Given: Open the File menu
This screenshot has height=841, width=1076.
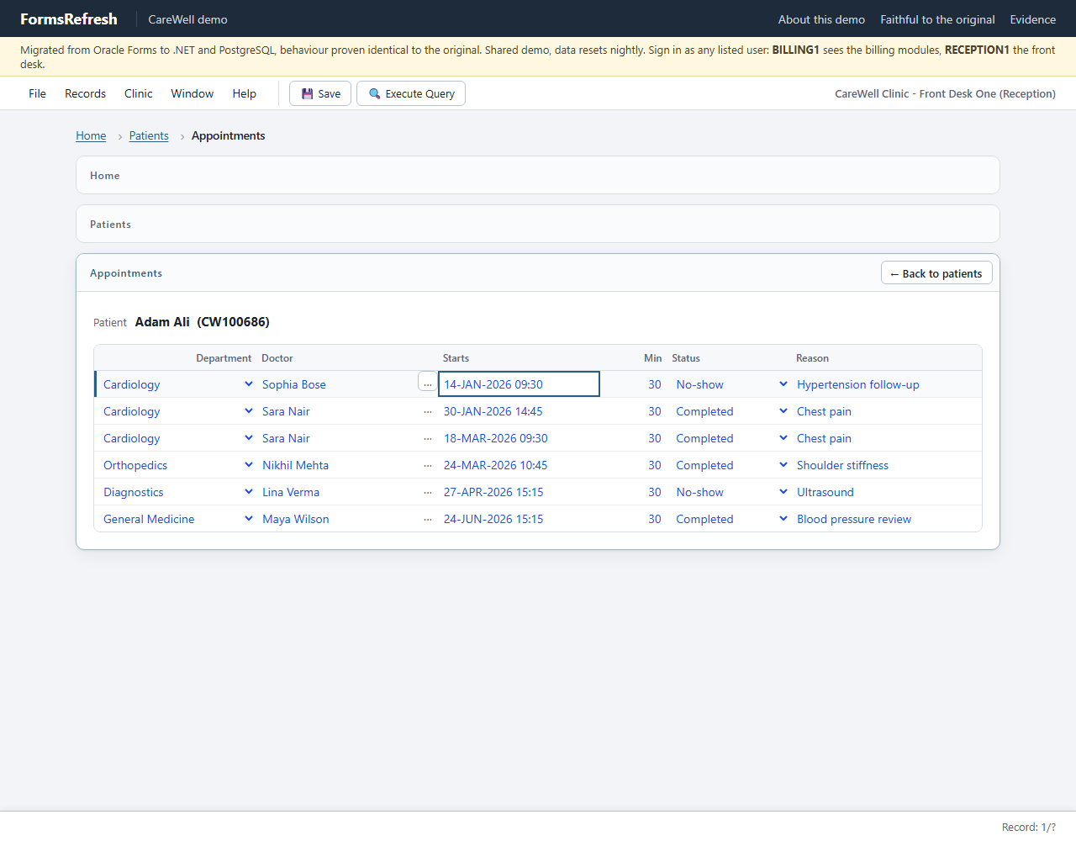Looking at the screenshot, I should (37, 93).
